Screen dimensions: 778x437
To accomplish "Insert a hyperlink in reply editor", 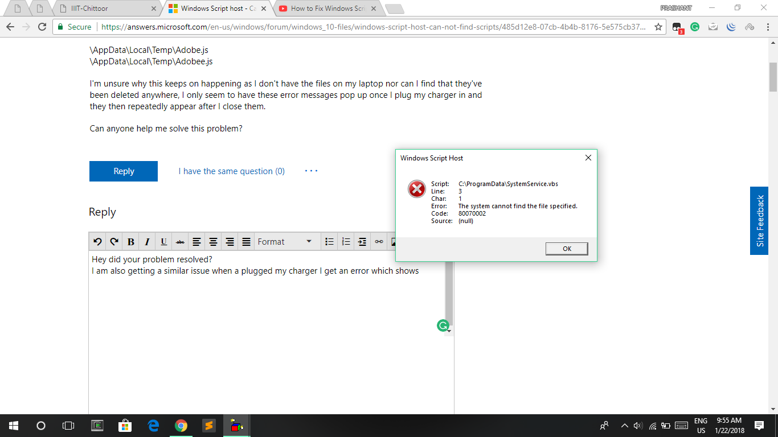I will [379, 242].
